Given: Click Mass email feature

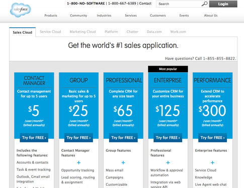Looking at the screenshot, I should tap(115, 170).
